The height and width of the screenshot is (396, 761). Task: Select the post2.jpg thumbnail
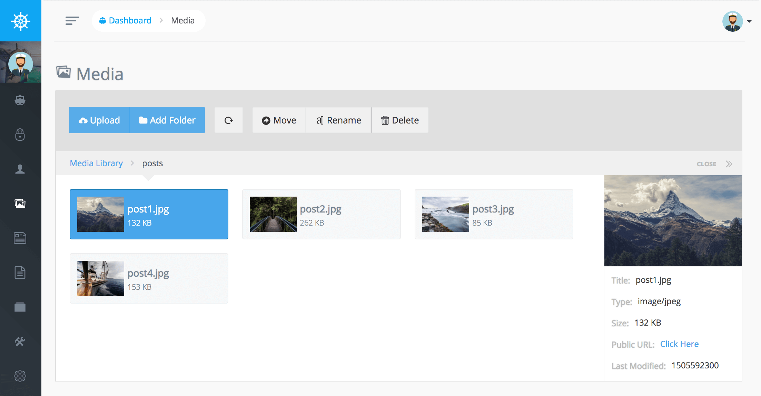tap(273, 214)
